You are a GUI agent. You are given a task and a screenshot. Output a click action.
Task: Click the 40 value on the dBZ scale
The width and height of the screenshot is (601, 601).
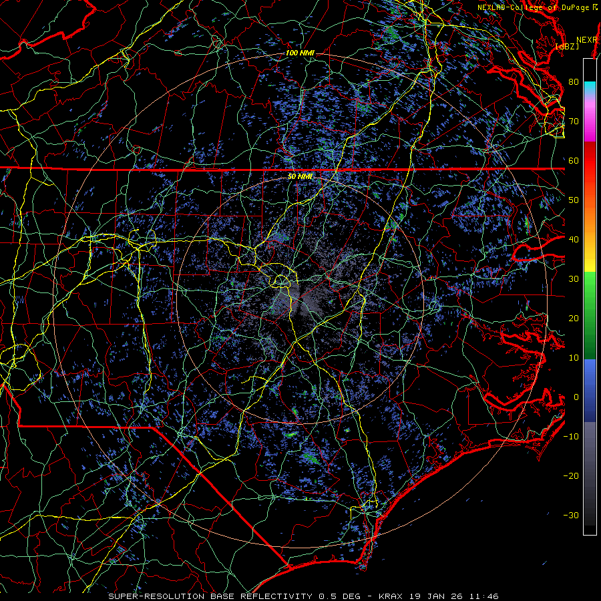[x=574, y=240]
